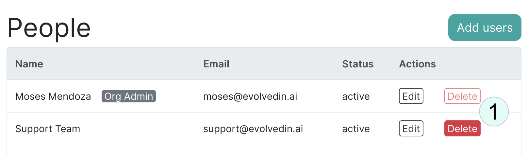Click the moses@evolvedin.ai email address

point(250,96)
